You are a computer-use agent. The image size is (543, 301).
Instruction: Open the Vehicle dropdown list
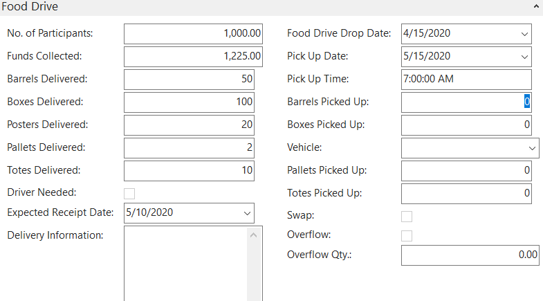pos(531,147)
